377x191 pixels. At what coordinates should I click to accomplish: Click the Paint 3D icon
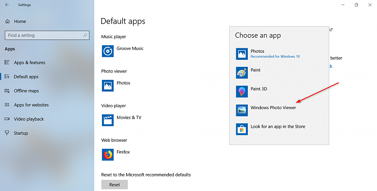click(242, 91)
